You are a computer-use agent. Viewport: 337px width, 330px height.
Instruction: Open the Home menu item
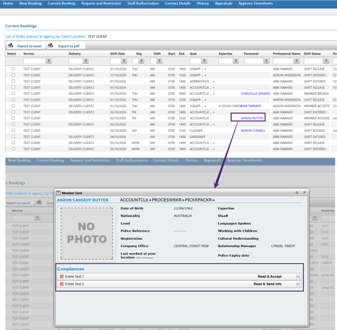pos(8,3)
